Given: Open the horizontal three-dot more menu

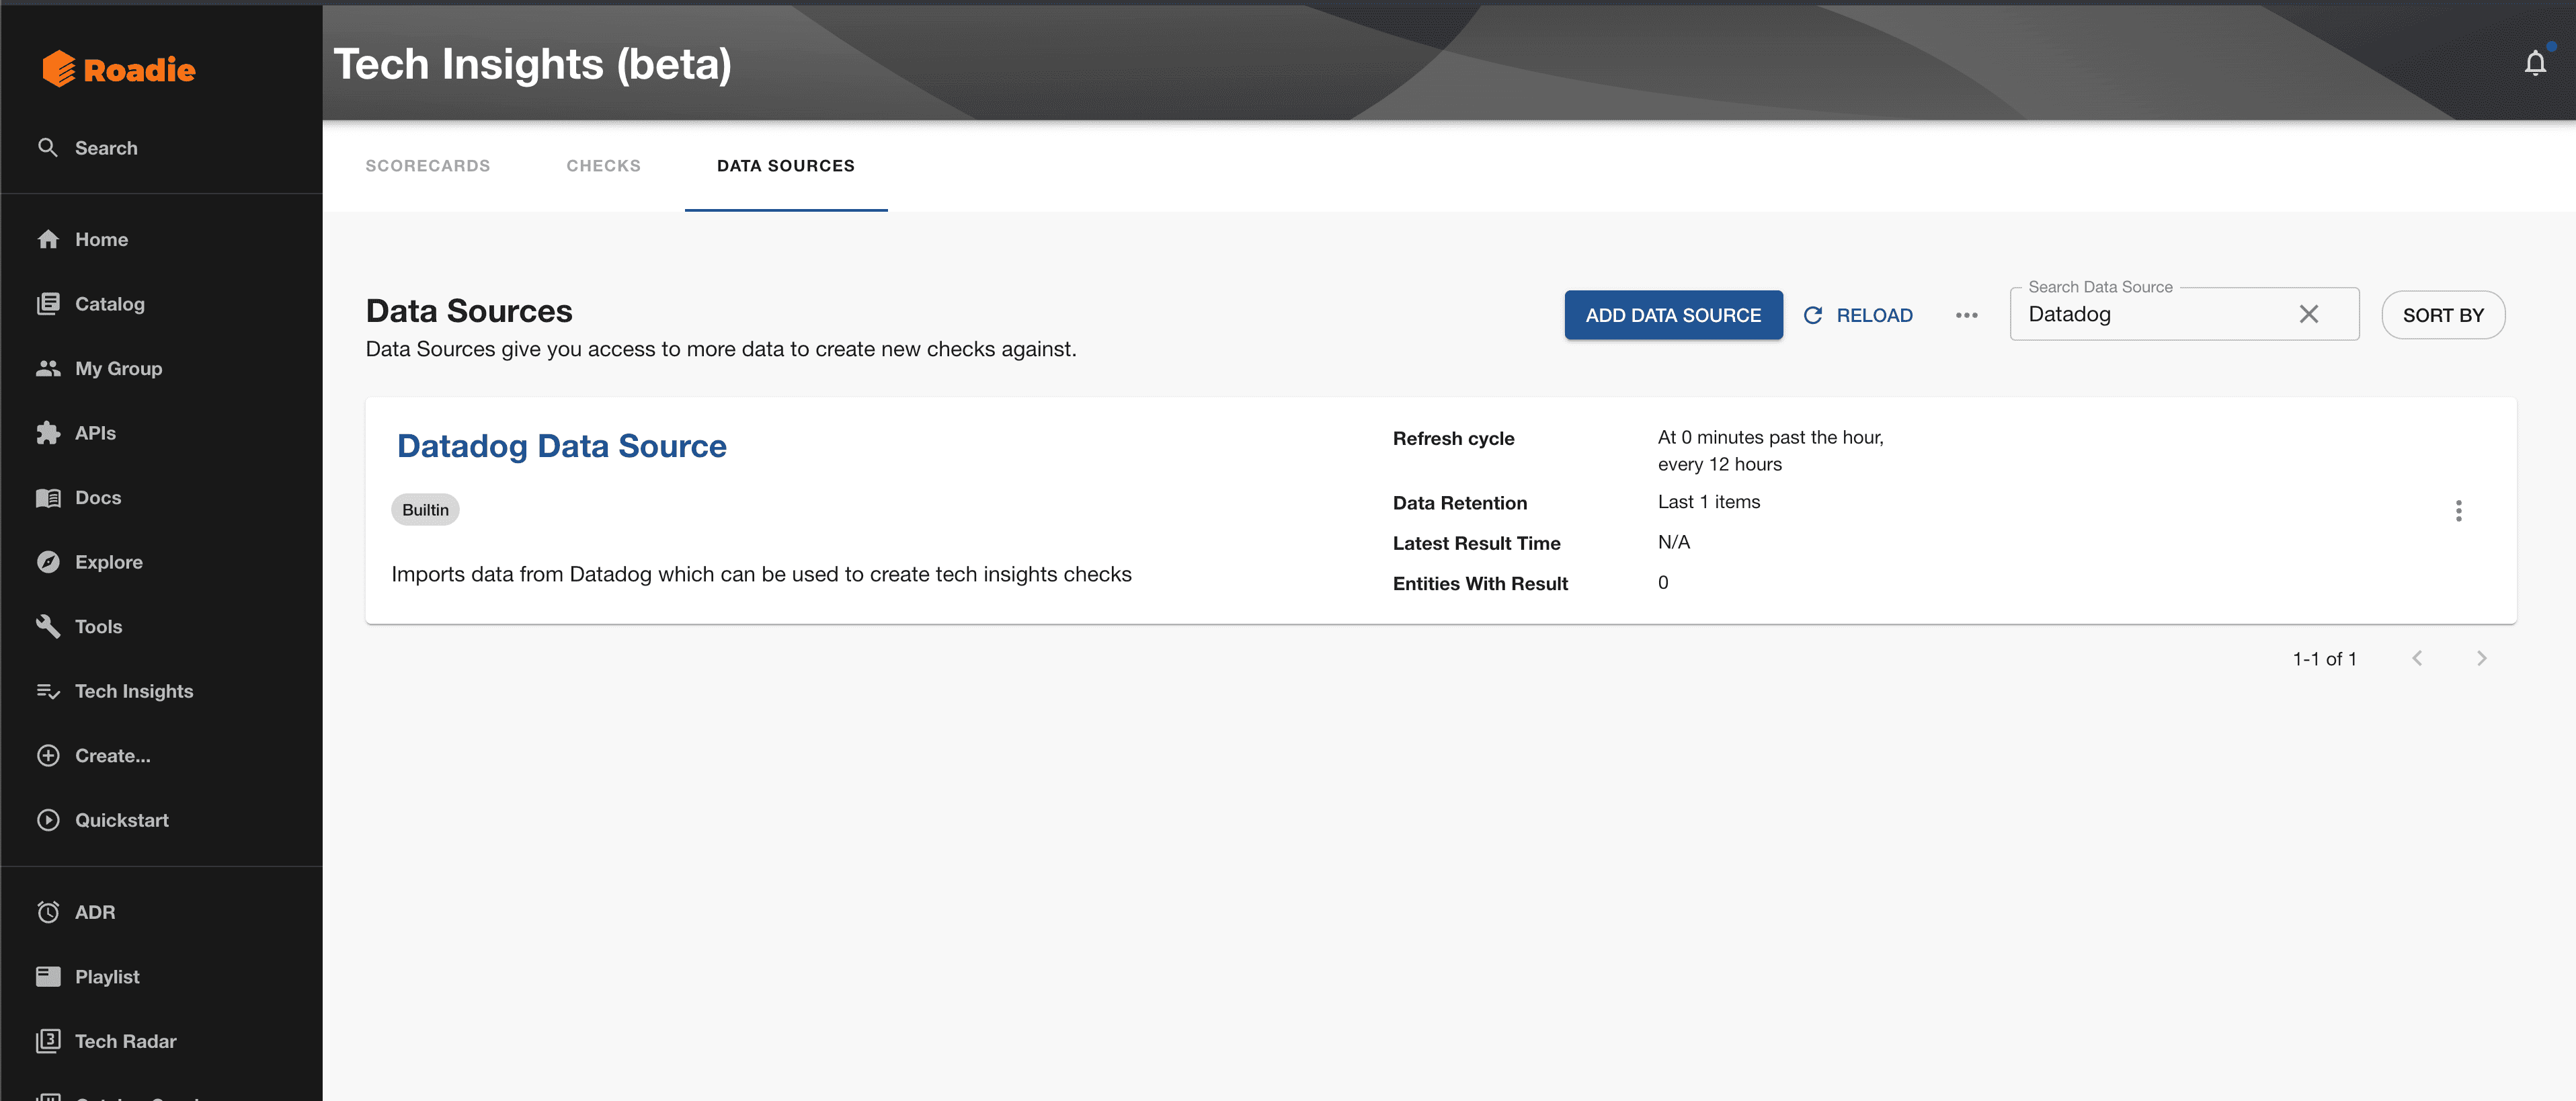Looking at the screenshot, I should tap(1966, 315).
